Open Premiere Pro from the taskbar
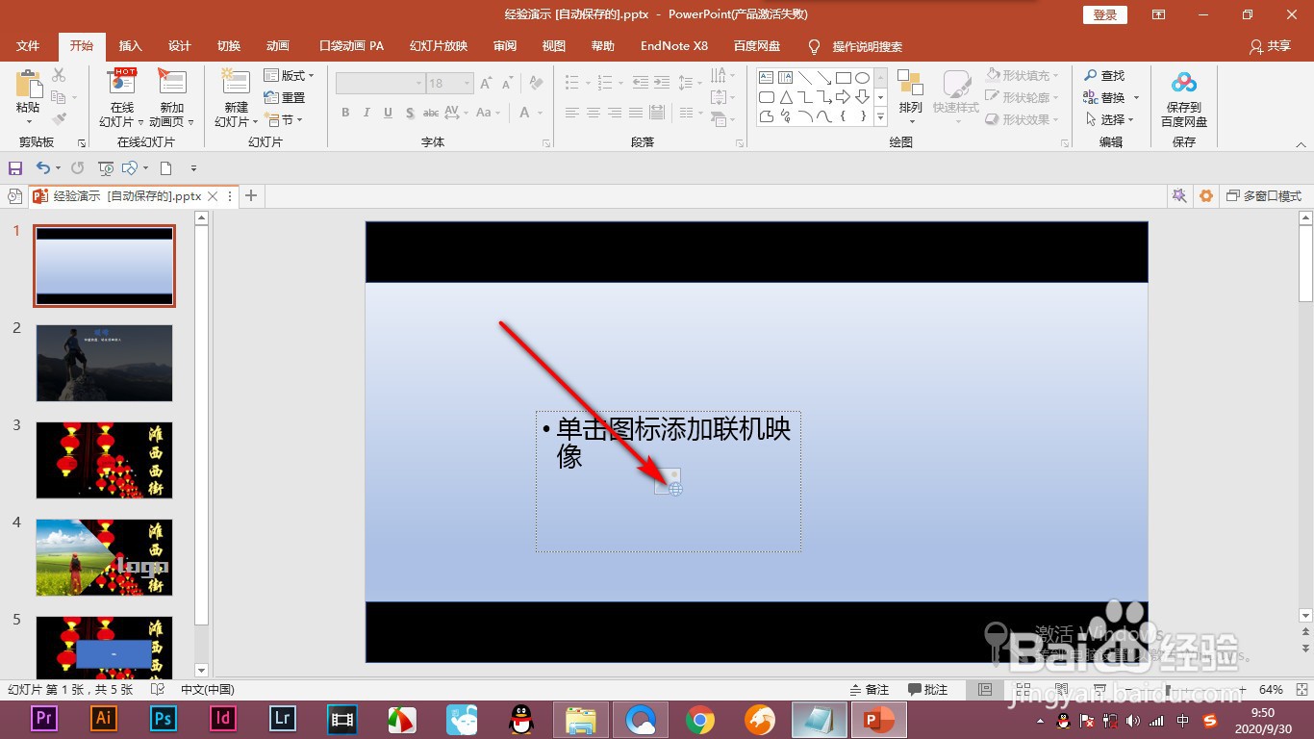This screenshot has width=1314, height=739. pyautogui.click(x=44, y=718)
